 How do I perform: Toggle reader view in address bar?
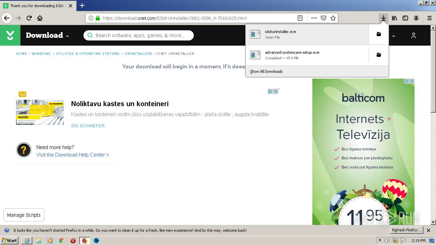tap(300, 18)
